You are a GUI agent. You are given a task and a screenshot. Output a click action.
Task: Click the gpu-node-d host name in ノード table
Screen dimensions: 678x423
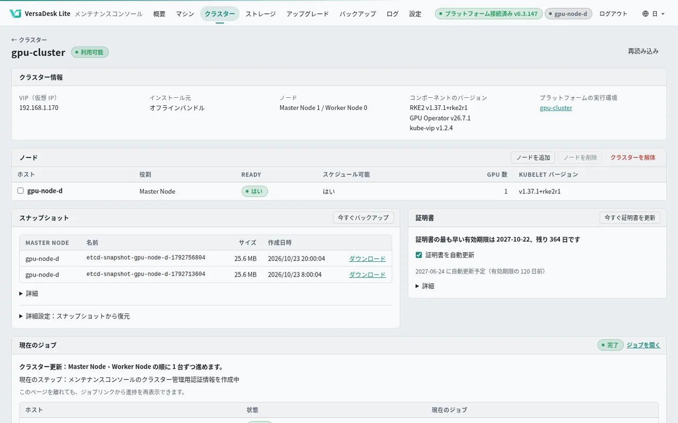pyautogui.click(x=45, y=191)
